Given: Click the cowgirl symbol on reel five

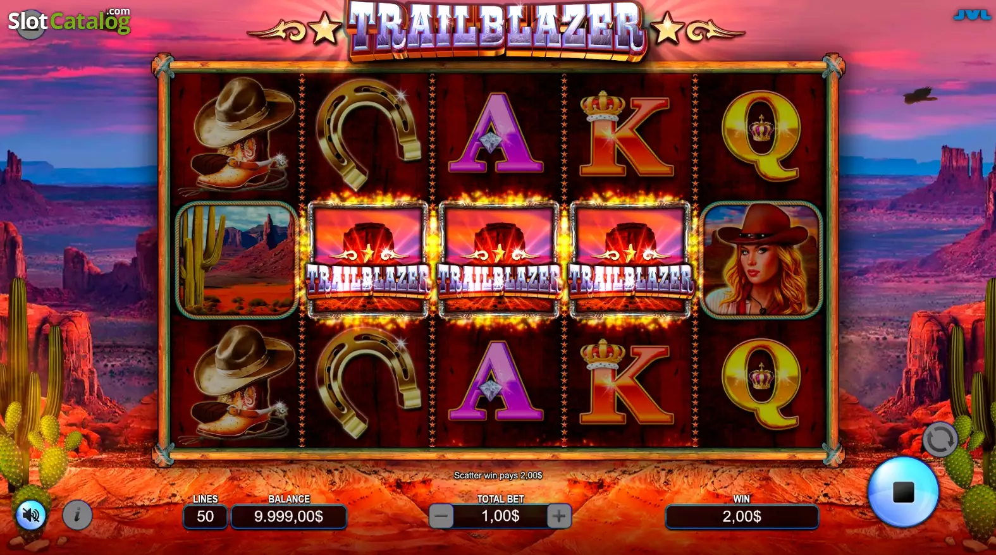Looking at the screenshot, I should point(761,260).
